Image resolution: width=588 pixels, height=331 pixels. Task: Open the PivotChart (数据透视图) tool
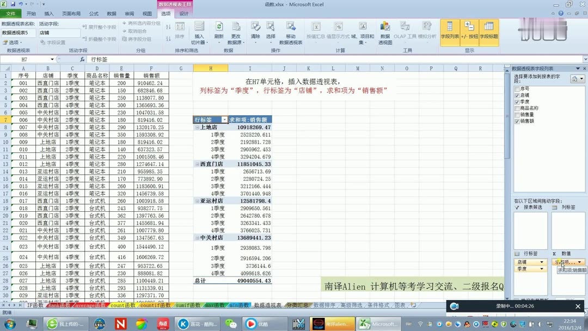click(385, 30)
